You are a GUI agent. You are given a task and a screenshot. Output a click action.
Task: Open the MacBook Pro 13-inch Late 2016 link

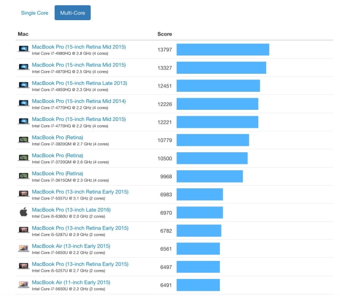tap(71, 210)
